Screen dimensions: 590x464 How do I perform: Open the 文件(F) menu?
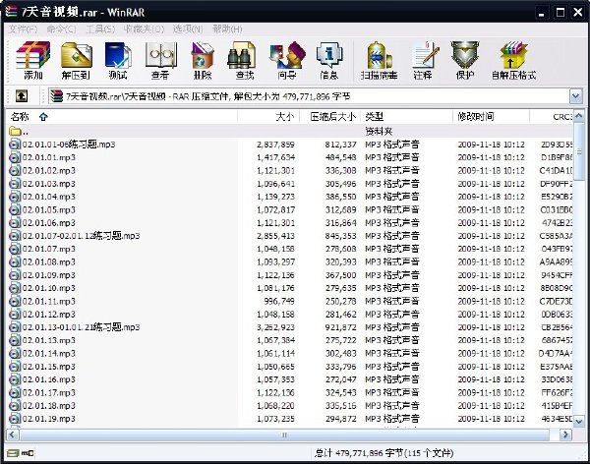[x=23, y=29]
